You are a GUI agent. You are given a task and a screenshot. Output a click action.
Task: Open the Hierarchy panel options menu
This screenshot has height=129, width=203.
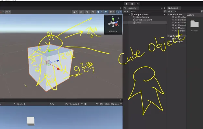pyautogui.click(x=164, y=8)
